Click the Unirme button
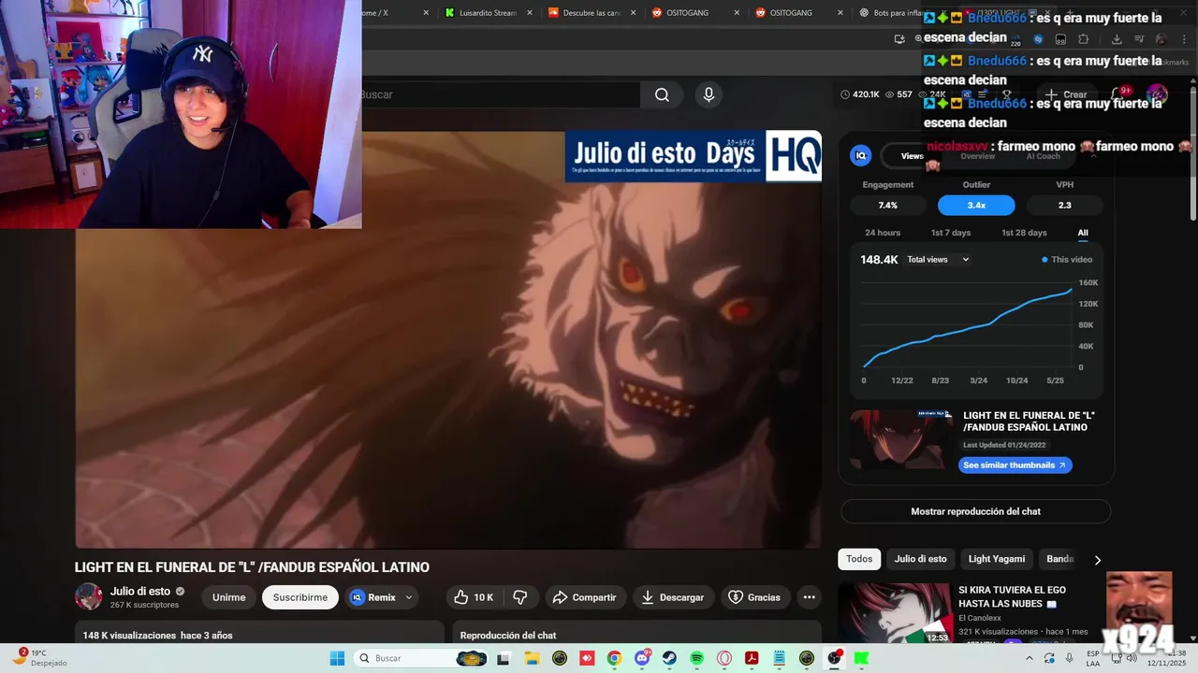The height and width of the screenshot is (673, 1198). point(228,597)
